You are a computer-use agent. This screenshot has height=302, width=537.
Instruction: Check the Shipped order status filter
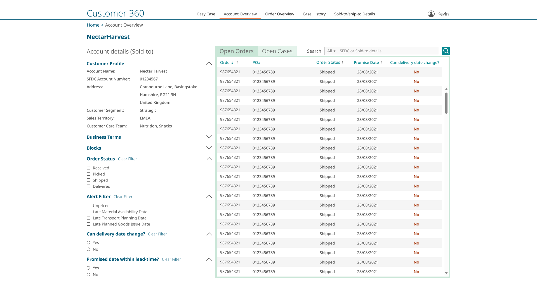click(x=88, y=180)
